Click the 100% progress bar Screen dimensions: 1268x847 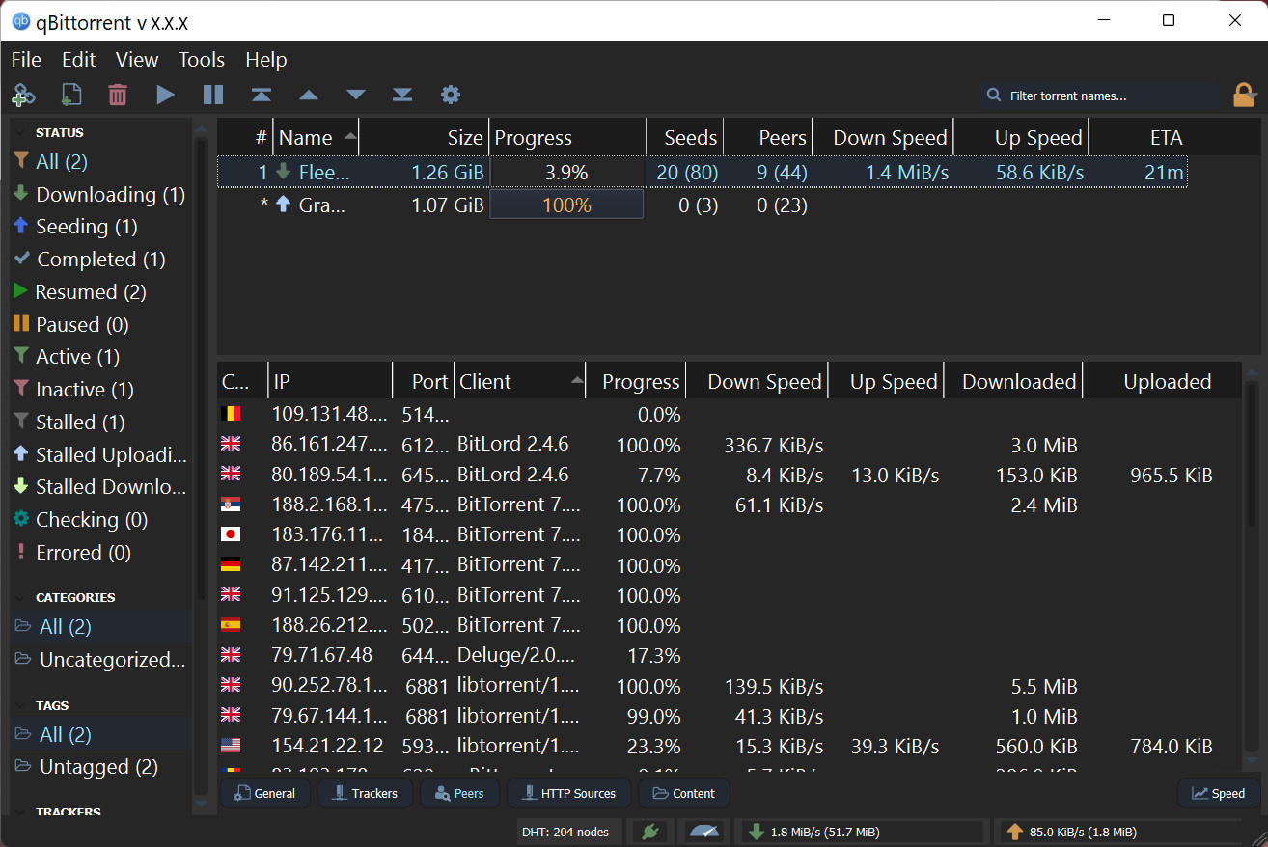click(x=566, y=205)
